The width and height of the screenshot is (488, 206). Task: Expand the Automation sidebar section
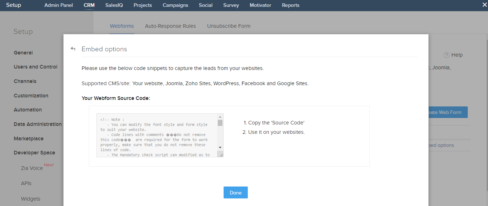point(27,110)
